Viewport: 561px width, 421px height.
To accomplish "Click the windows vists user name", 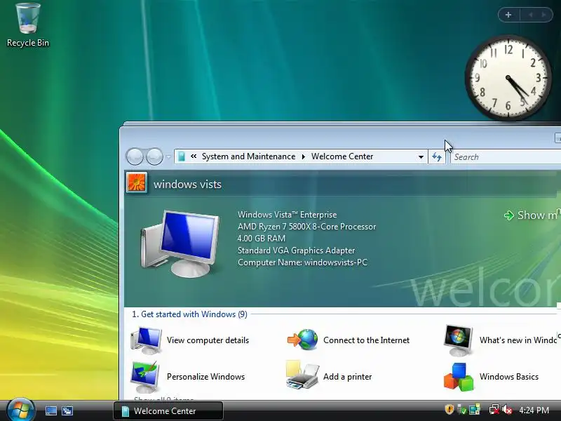I will [187, 185].
